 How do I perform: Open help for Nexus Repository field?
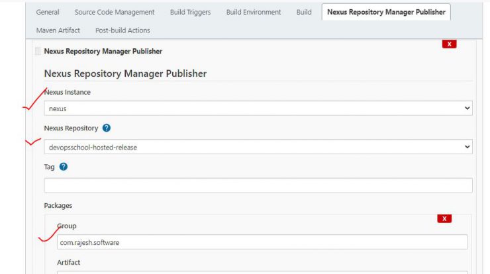106,128
